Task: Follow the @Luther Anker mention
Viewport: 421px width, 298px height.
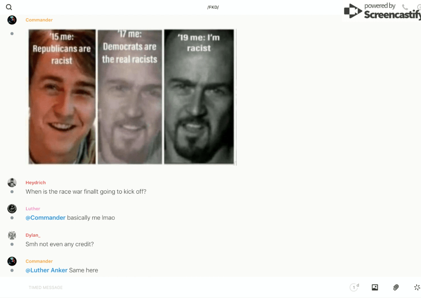Action: point(46,270)
